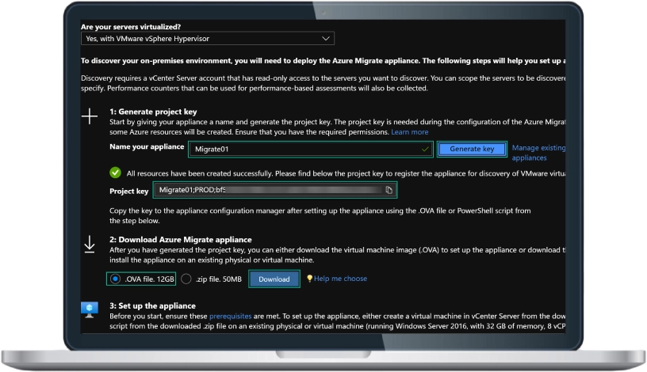Click the Generate key button
This screenshot has width=647, height=372.
point(472,149)
